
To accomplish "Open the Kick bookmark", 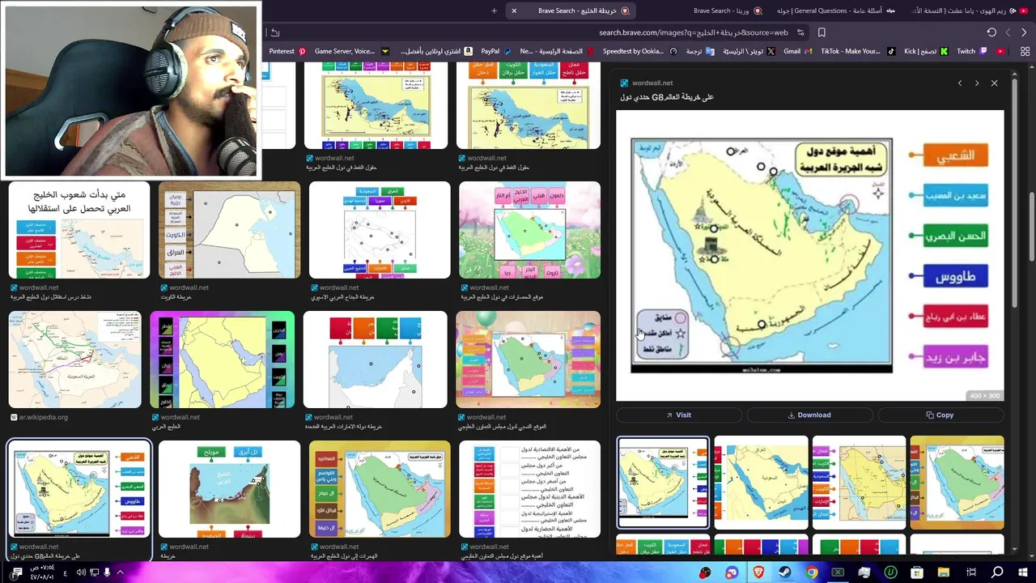I will tap(925, 51).
